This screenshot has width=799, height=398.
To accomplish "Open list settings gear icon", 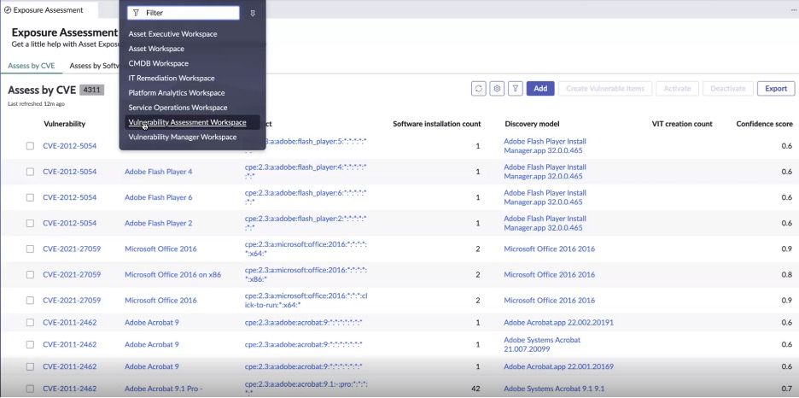I will click(x=497, y=89).
